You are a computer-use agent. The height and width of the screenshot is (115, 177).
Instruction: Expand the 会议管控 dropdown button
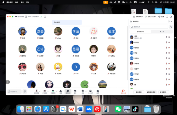click(x=163, y=92)
